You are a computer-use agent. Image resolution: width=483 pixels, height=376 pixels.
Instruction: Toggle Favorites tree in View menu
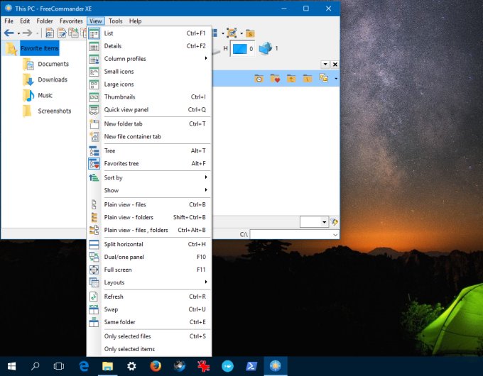(121, 164)
